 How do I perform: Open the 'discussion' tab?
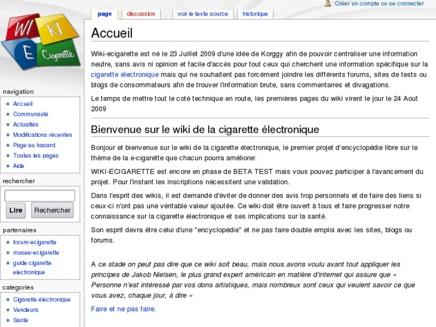pyautogui.click(x=141, y=14)
